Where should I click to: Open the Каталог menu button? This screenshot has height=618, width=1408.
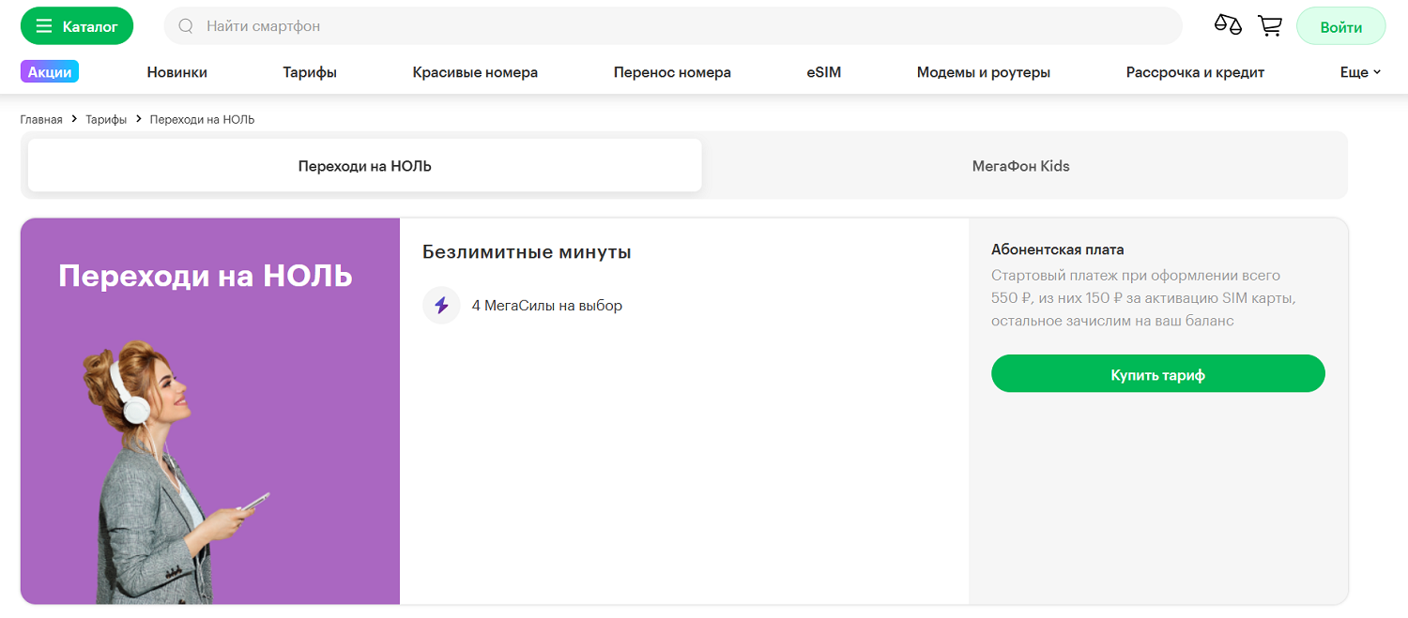click(x=77, y=26)
